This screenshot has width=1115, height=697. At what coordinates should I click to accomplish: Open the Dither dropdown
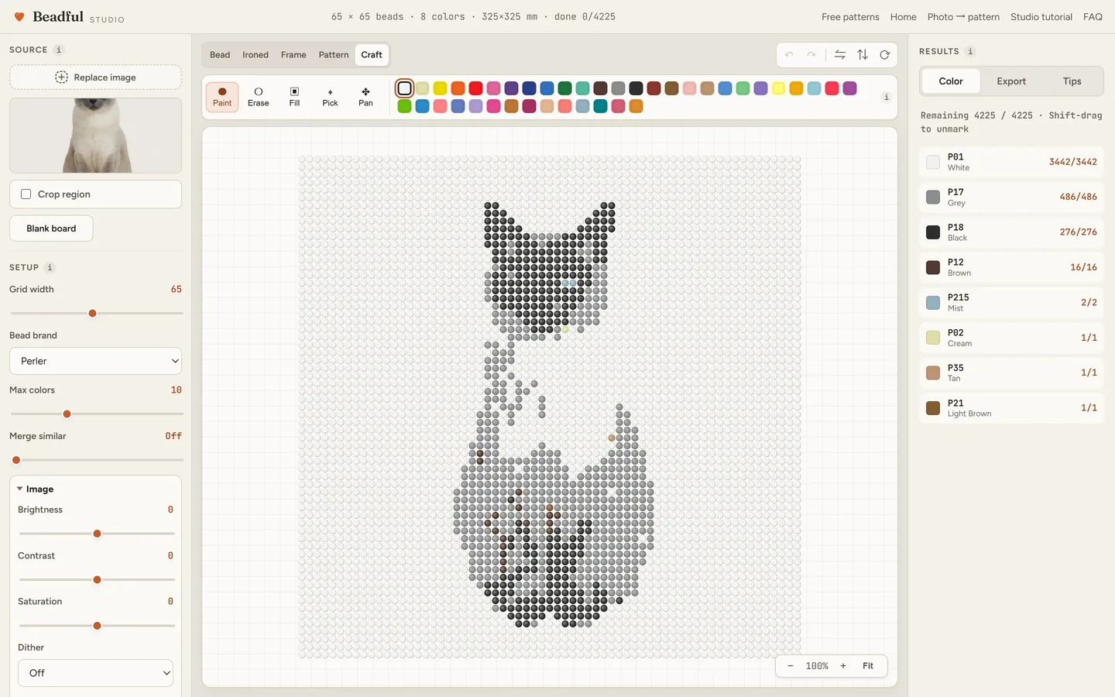[x=95, y=673]
